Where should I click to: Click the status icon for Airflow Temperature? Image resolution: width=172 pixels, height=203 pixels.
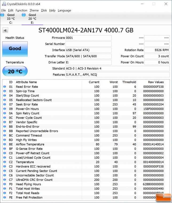5,144
